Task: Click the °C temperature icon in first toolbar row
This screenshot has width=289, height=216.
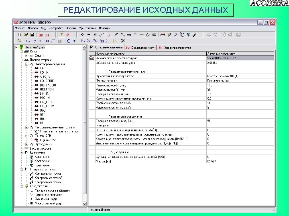Action: point(182,34)
